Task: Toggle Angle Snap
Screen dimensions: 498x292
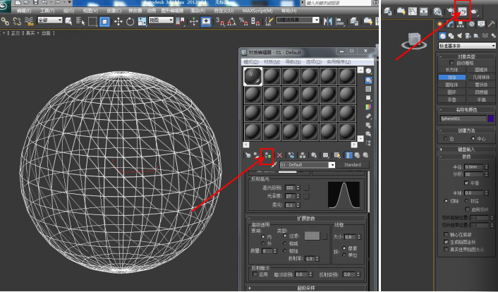Action: pyautogui.click(x=231, y=21)
